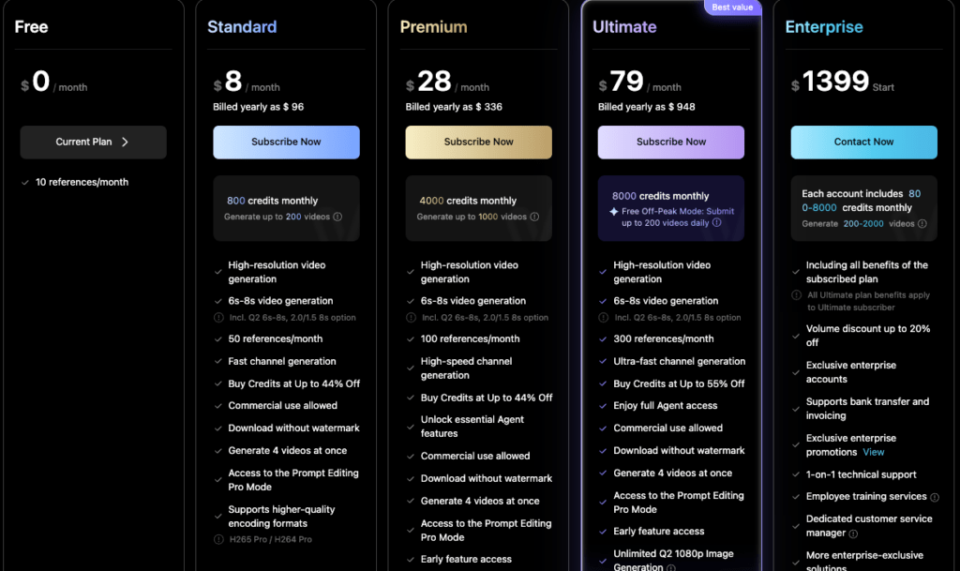This screenshot has height=571, width=960.
Task: Click info icon after "up to 200 videos daily"
Action: coord(717,223)
